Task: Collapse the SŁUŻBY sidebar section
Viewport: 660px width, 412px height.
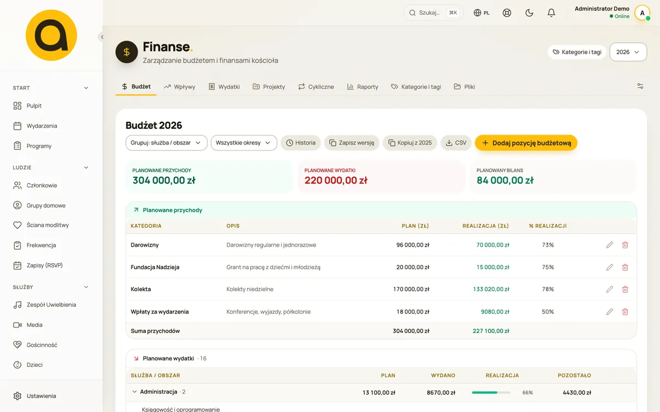Action: pos(86,287)
